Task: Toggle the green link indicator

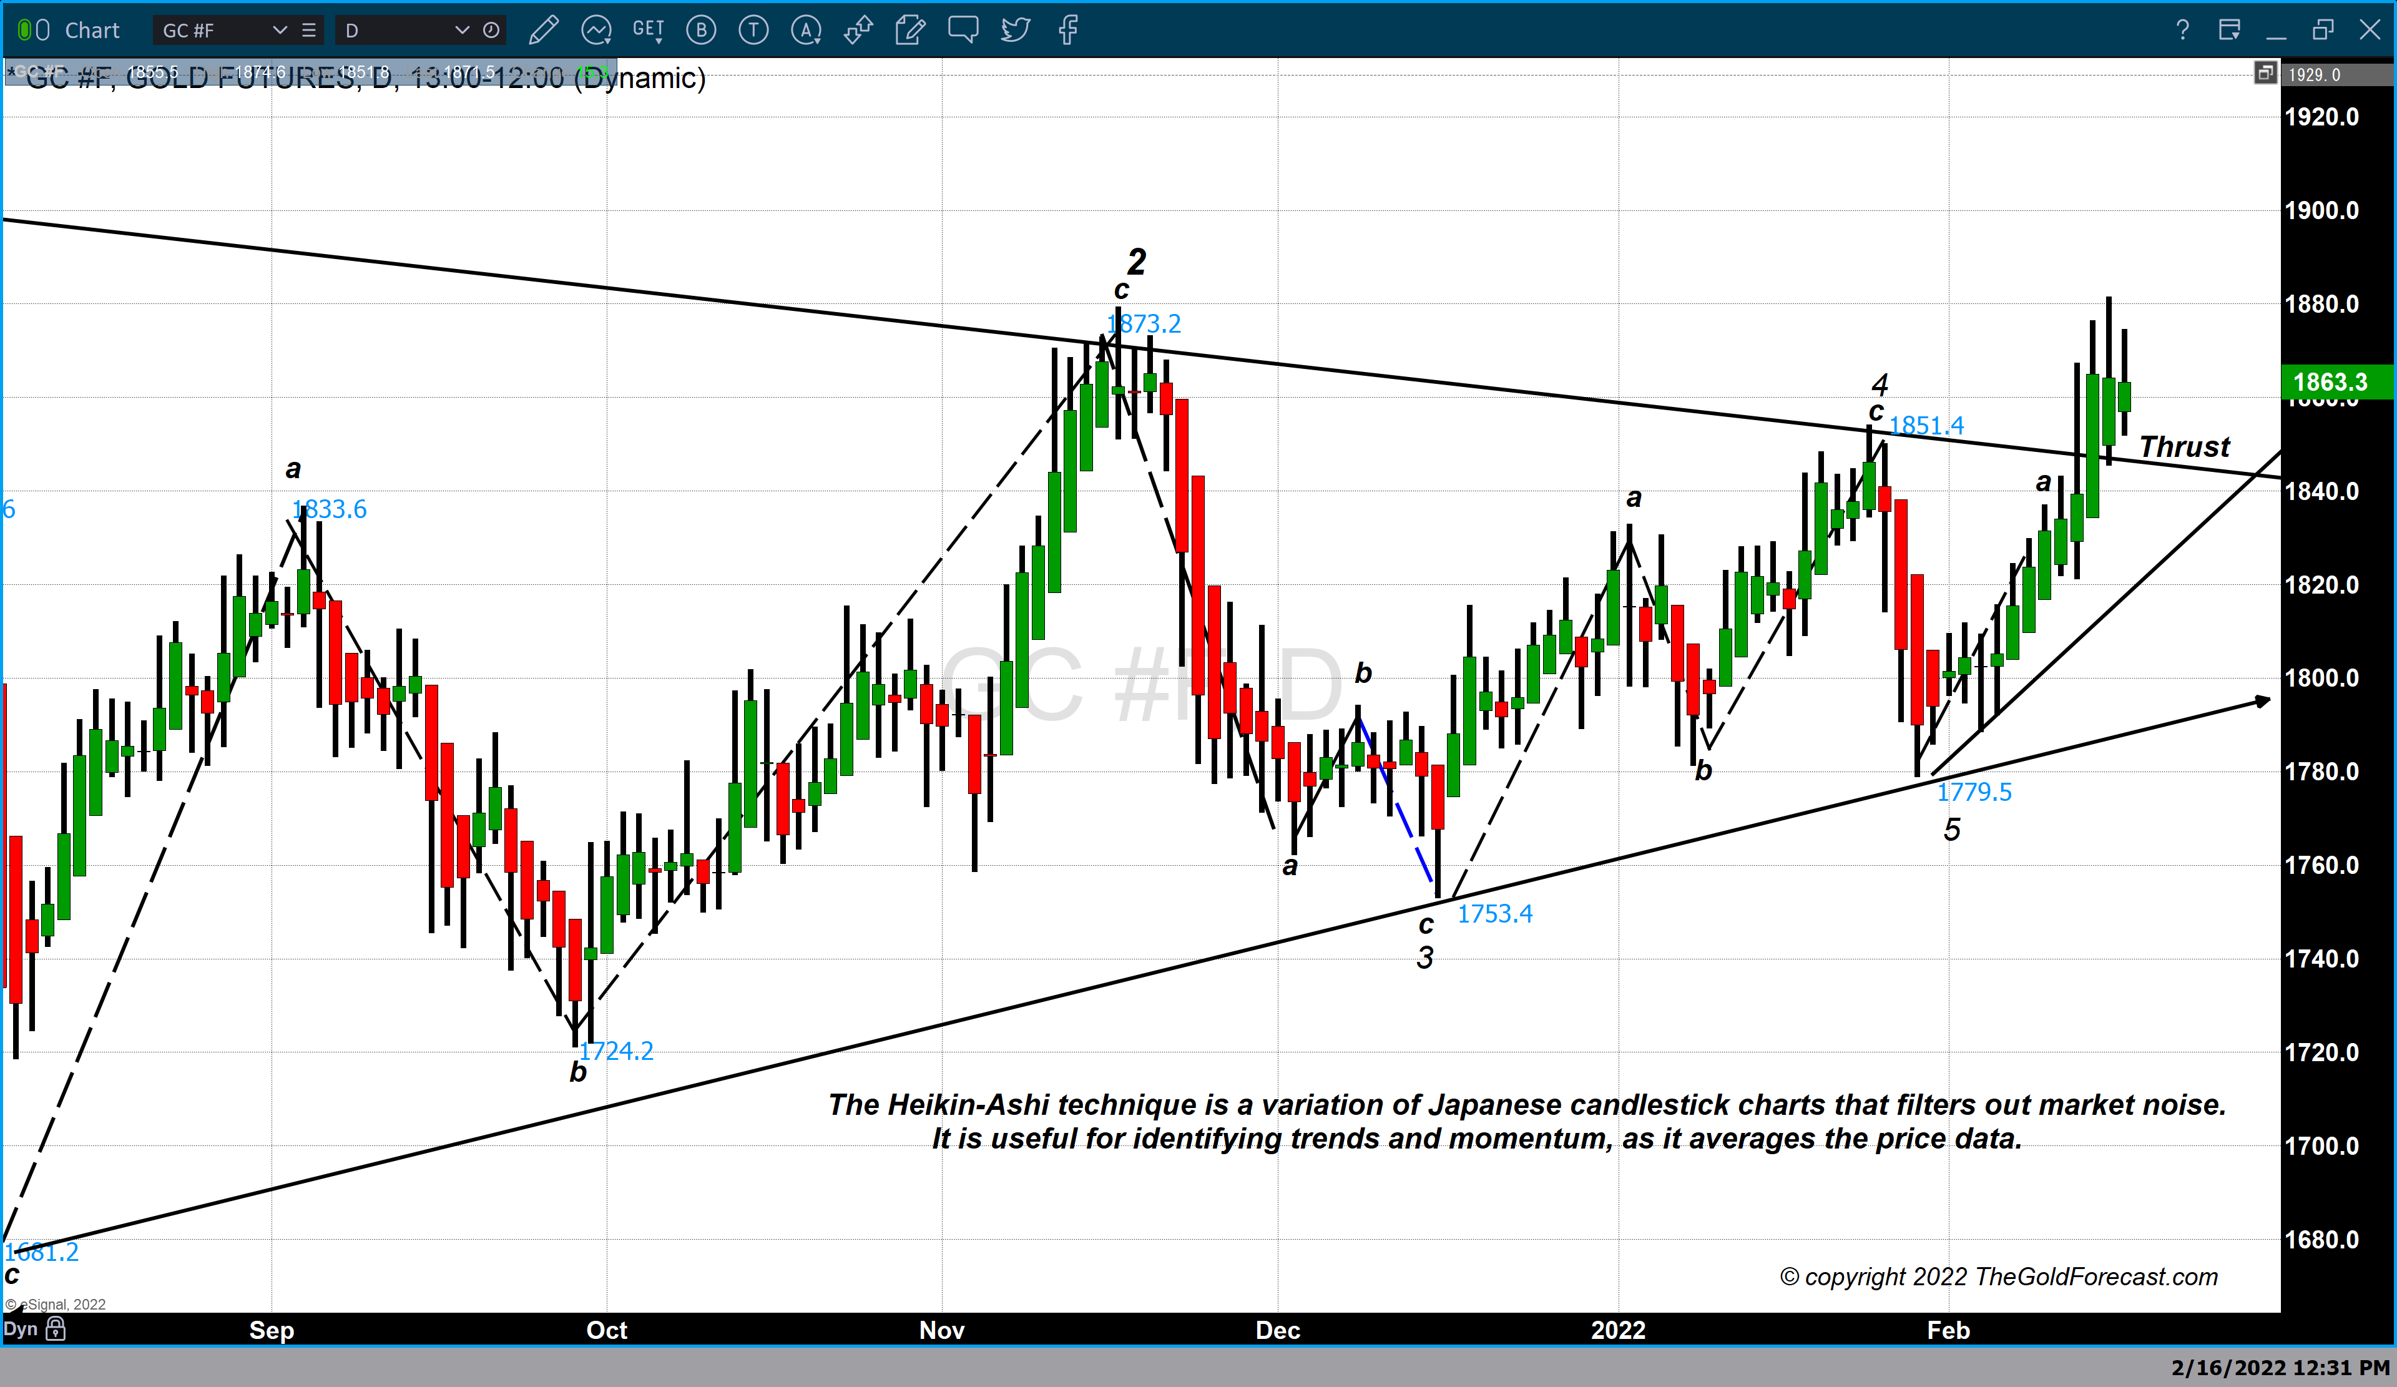Action: (25, 31)
